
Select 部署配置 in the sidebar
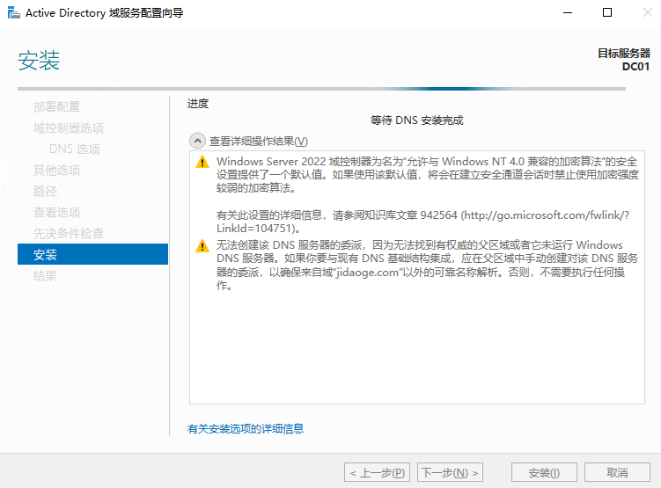tap(57, 107)
